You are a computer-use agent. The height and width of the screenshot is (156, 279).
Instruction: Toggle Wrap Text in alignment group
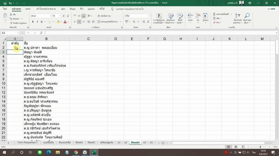coord(104,16)
